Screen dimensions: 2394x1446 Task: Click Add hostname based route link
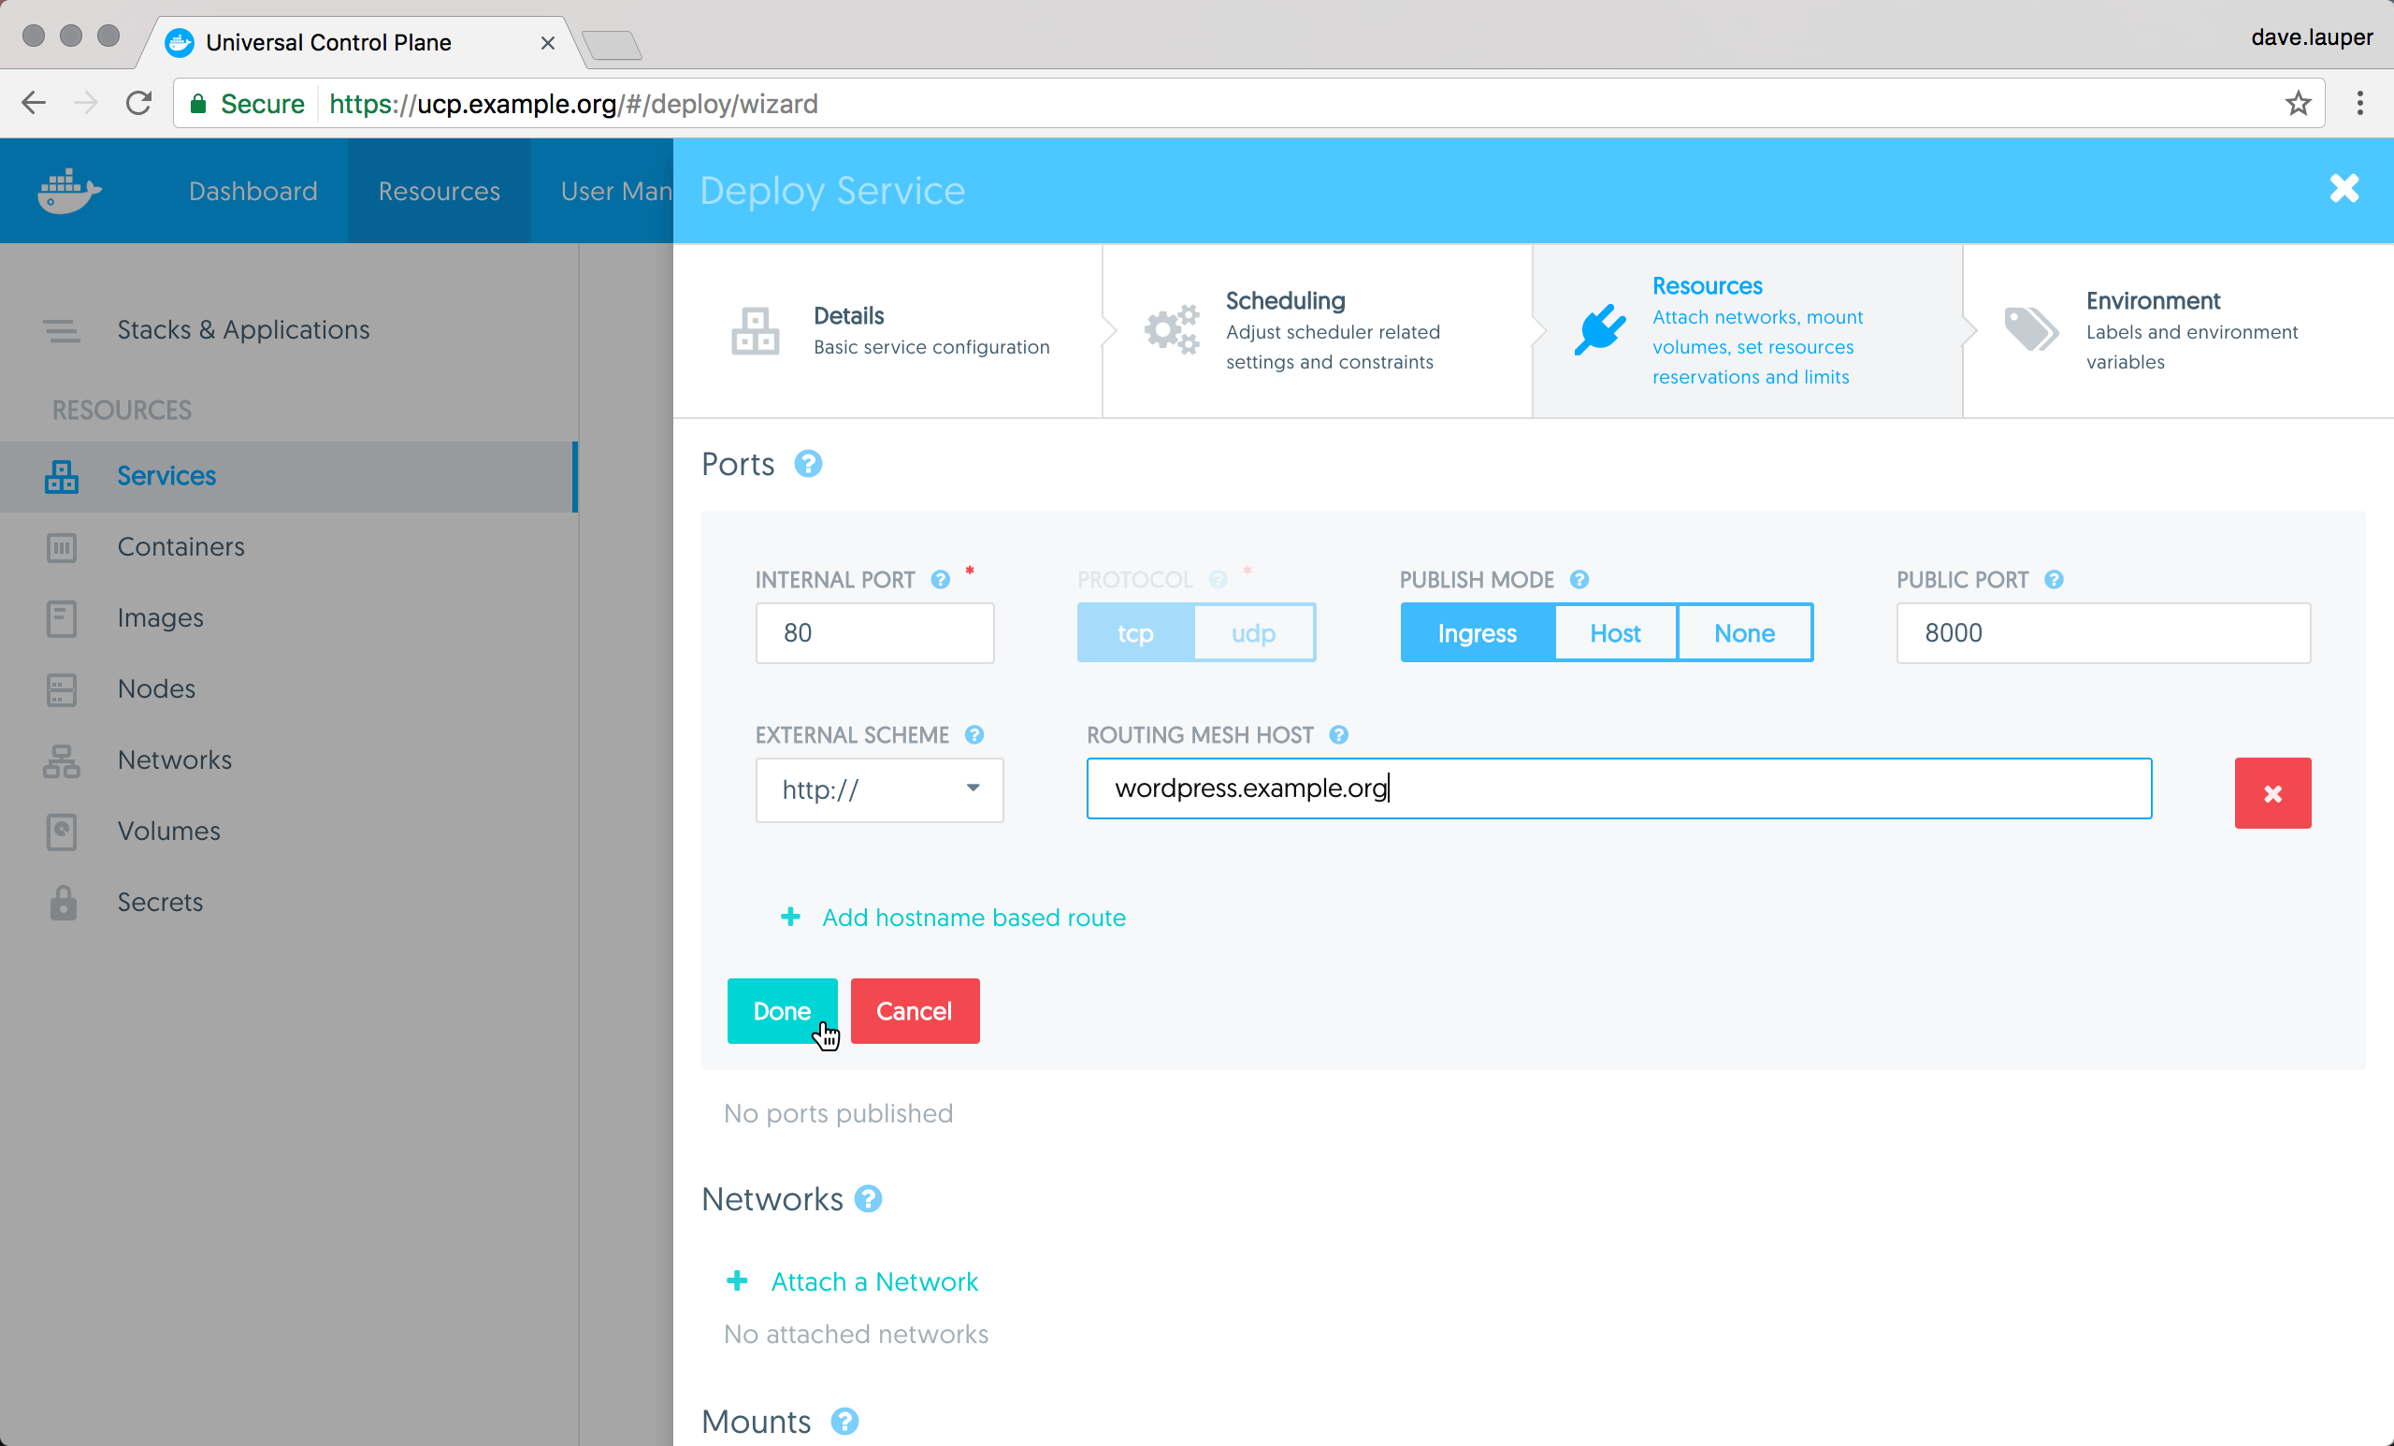click(x=973, y=918)
